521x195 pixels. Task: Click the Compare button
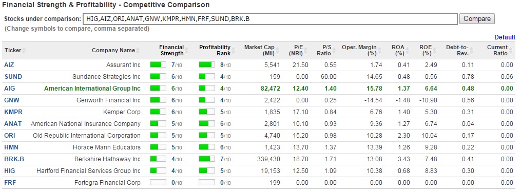tap(477, 19)
